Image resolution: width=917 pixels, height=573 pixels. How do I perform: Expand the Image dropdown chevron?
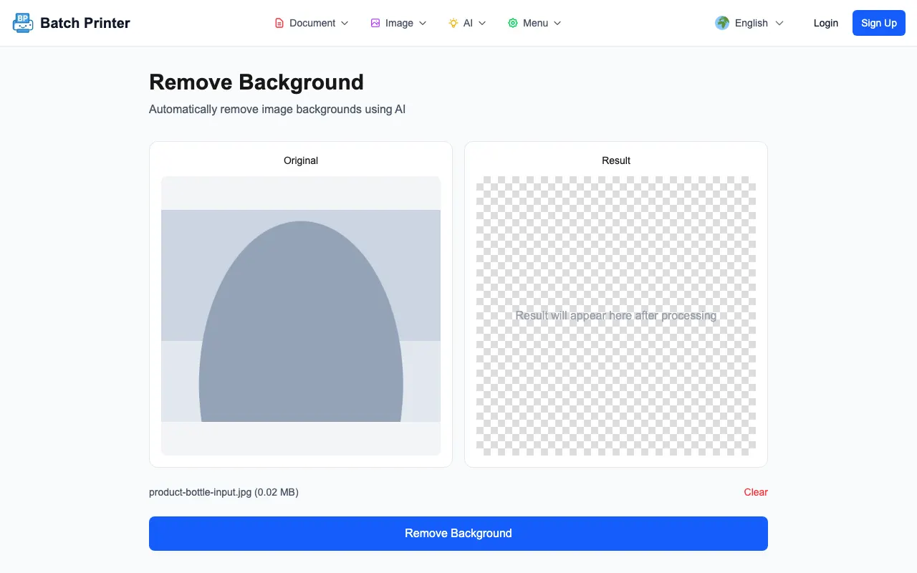423,23
